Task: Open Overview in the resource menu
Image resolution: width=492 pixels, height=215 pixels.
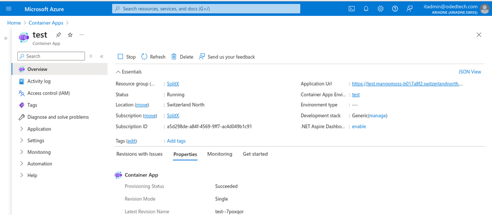Action: coord(60,69)
